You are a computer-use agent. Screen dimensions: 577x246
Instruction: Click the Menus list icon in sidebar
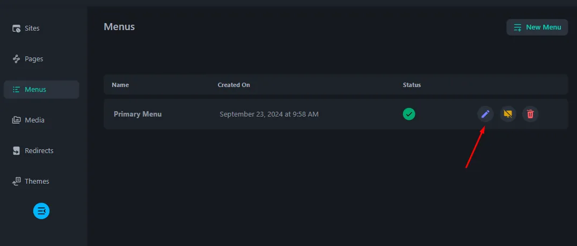(16, 90)
